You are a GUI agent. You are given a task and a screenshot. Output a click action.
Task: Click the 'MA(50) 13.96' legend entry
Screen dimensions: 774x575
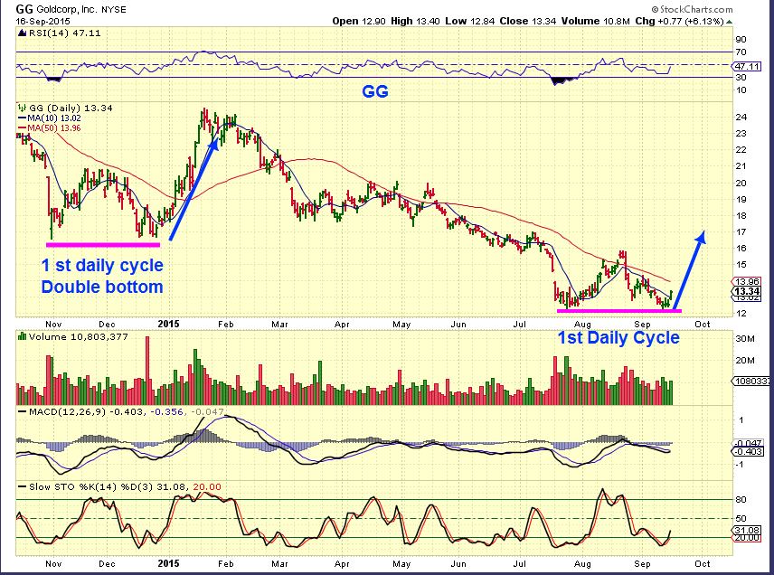click(50, 127)
